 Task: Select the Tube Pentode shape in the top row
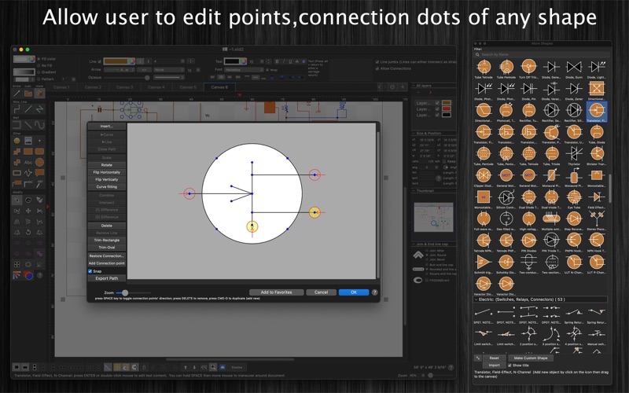point(506,67)
